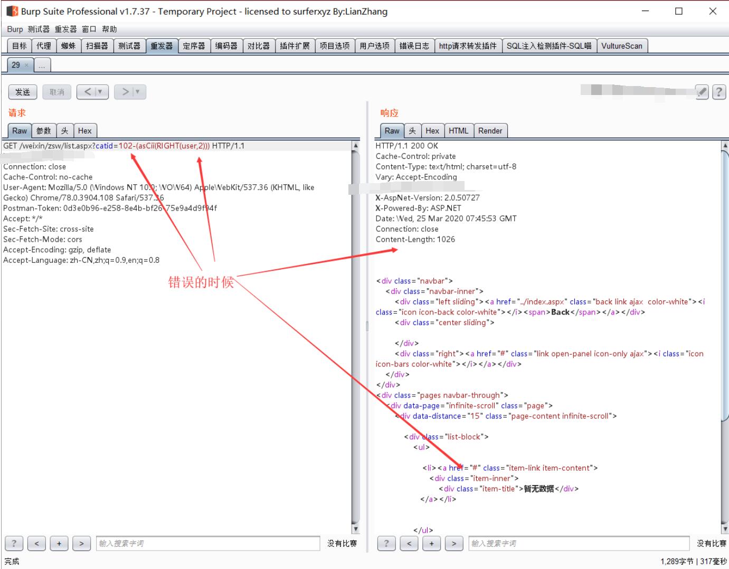Switch to the 编码器 tab
729x569 pixels.
tap(226, 46)
